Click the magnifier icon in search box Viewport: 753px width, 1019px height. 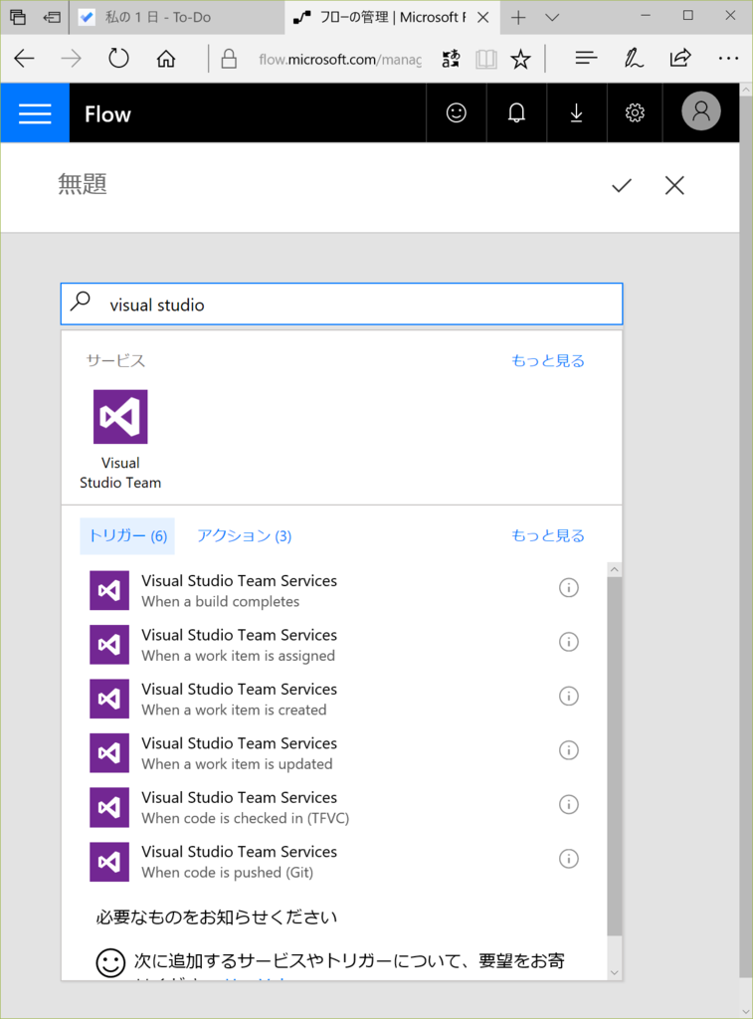[x=81, y=301]
